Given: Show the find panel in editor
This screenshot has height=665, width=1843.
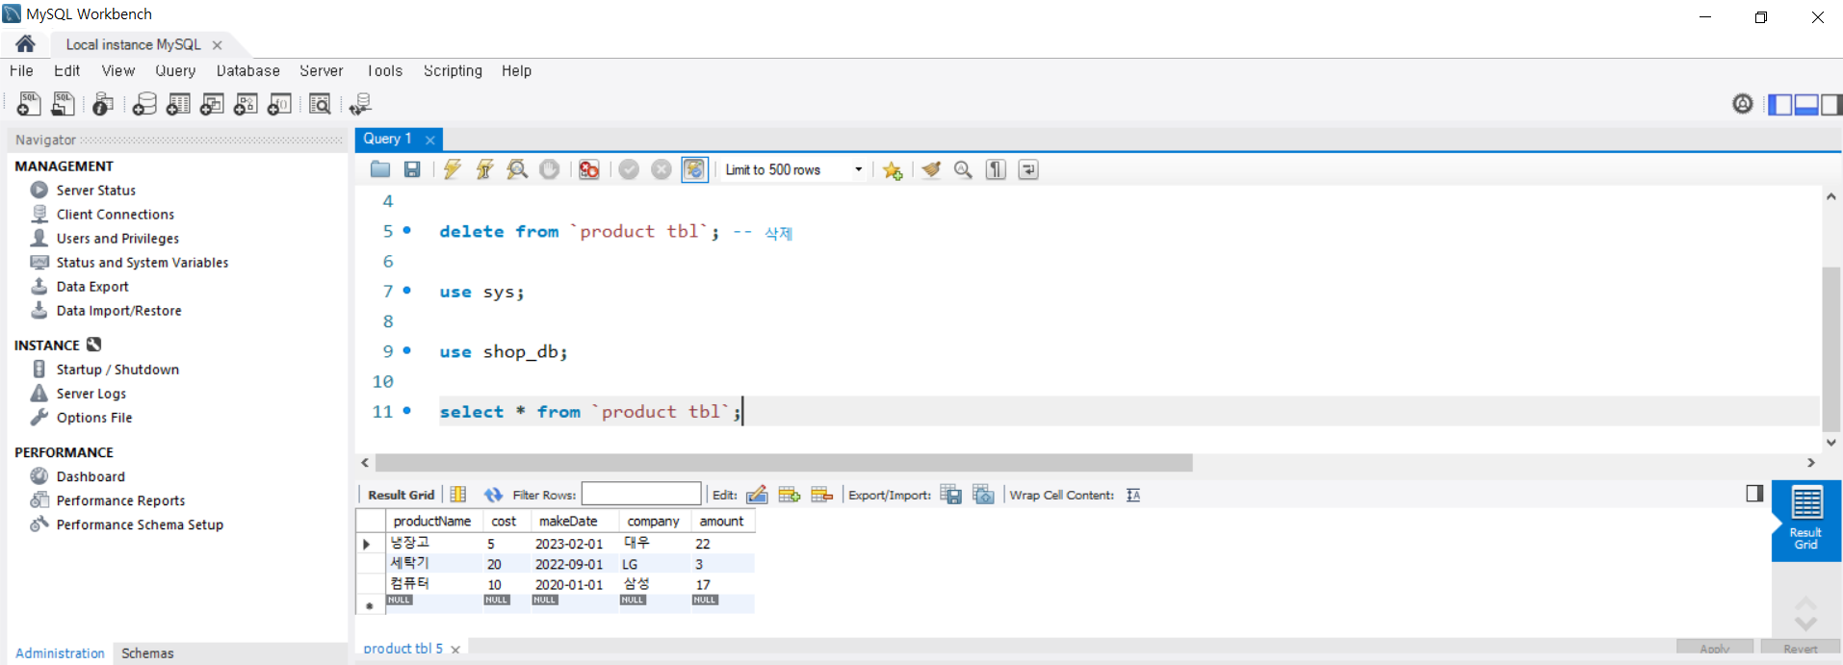Looking at the screenshot, I should click(x=963, y=169).
